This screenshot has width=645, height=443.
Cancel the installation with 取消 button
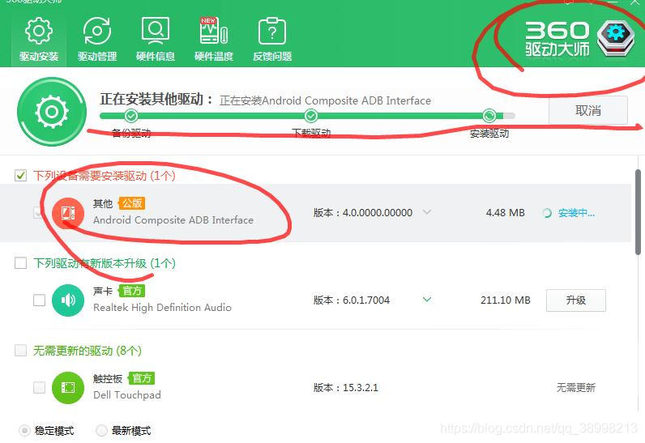(588, 110)
